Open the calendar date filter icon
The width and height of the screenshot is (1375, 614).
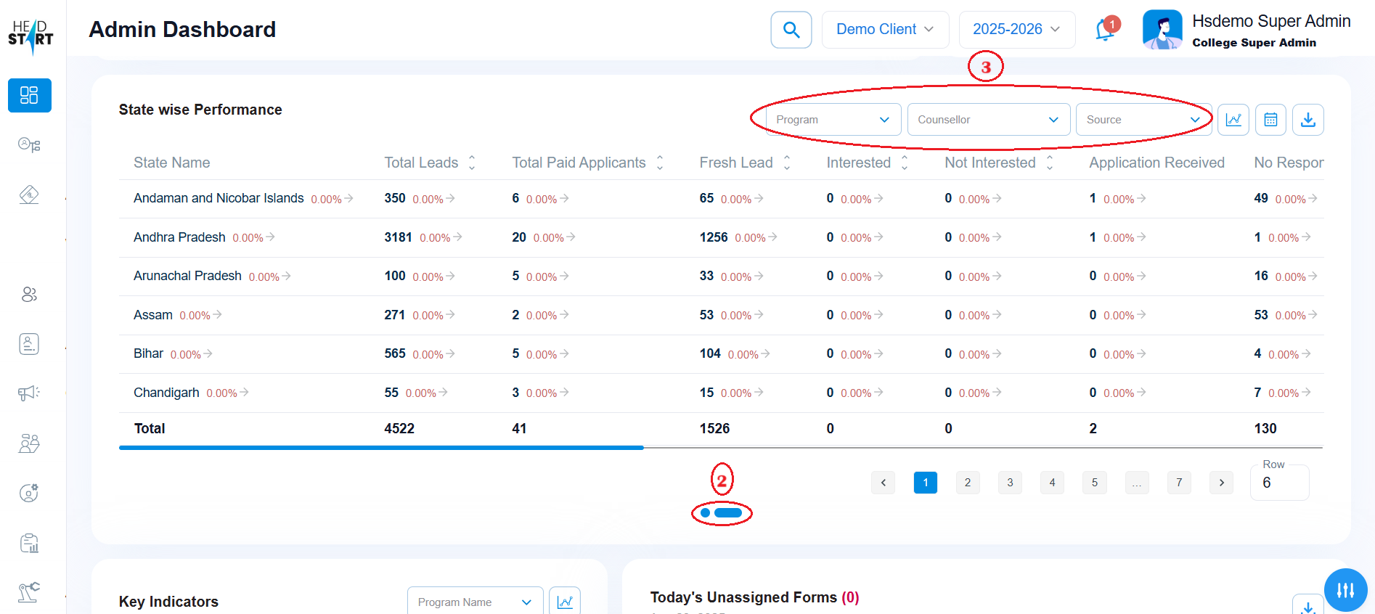[x=1270, y=120]
